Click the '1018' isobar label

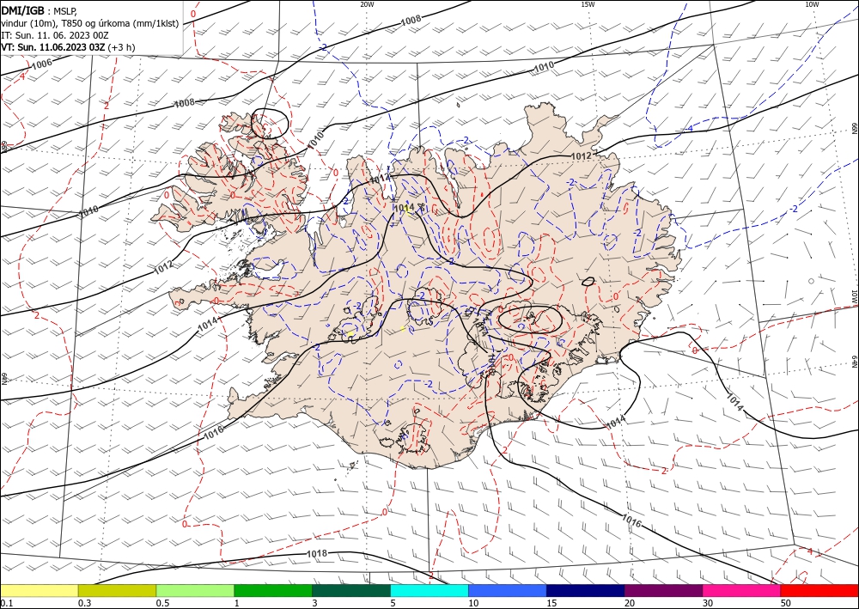[x=316, y=554]
